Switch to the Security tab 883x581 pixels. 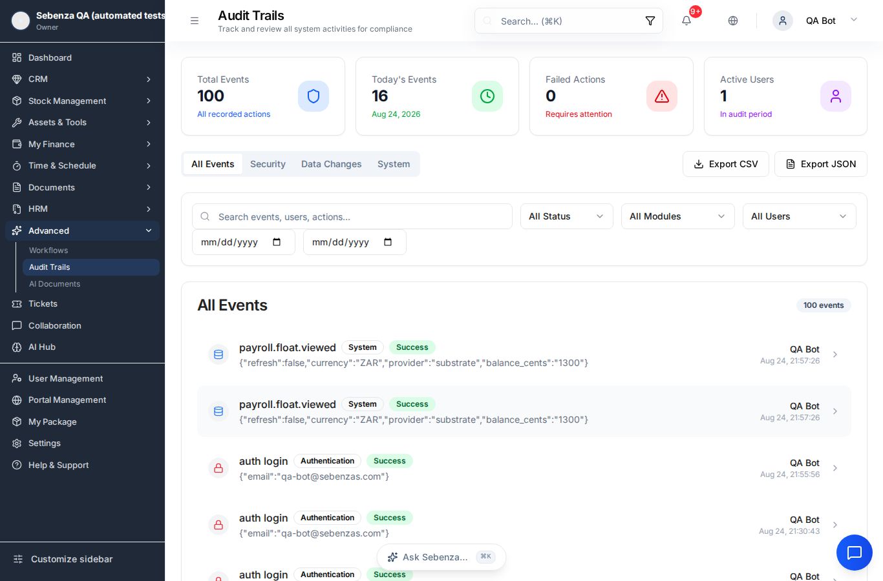pos(268,164)
